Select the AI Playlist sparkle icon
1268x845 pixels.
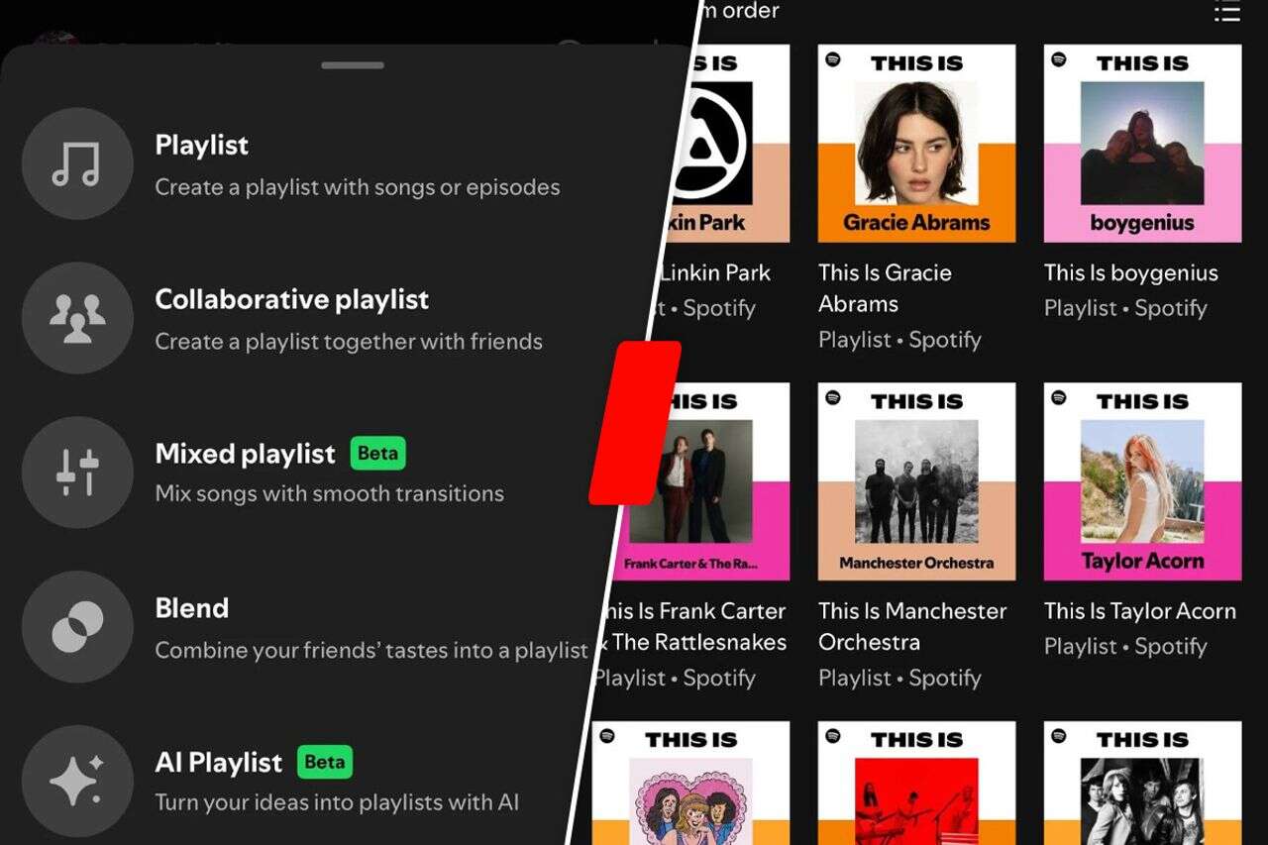point(77,780)
